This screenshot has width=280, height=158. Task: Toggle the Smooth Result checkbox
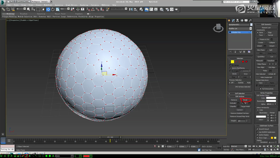pos(257,129)
